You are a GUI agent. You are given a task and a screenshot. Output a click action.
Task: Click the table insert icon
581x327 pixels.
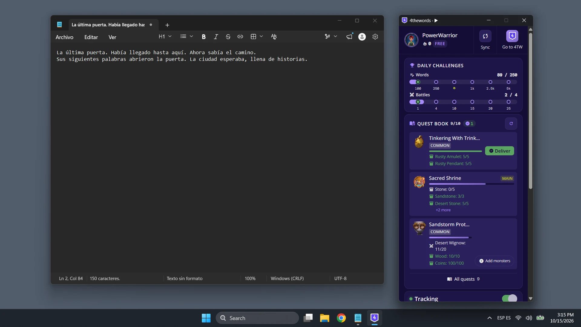pos(253,37)
